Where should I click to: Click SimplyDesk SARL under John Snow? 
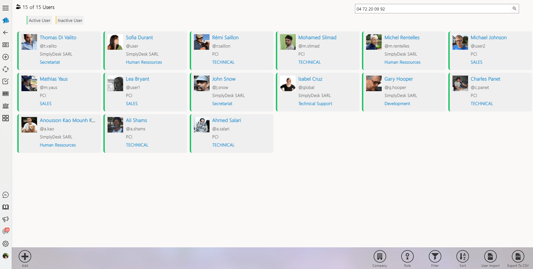tap(228, 96)
